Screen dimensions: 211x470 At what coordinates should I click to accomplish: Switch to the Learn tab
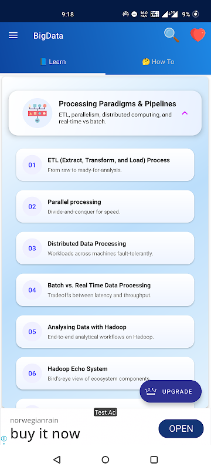point(53,62)
